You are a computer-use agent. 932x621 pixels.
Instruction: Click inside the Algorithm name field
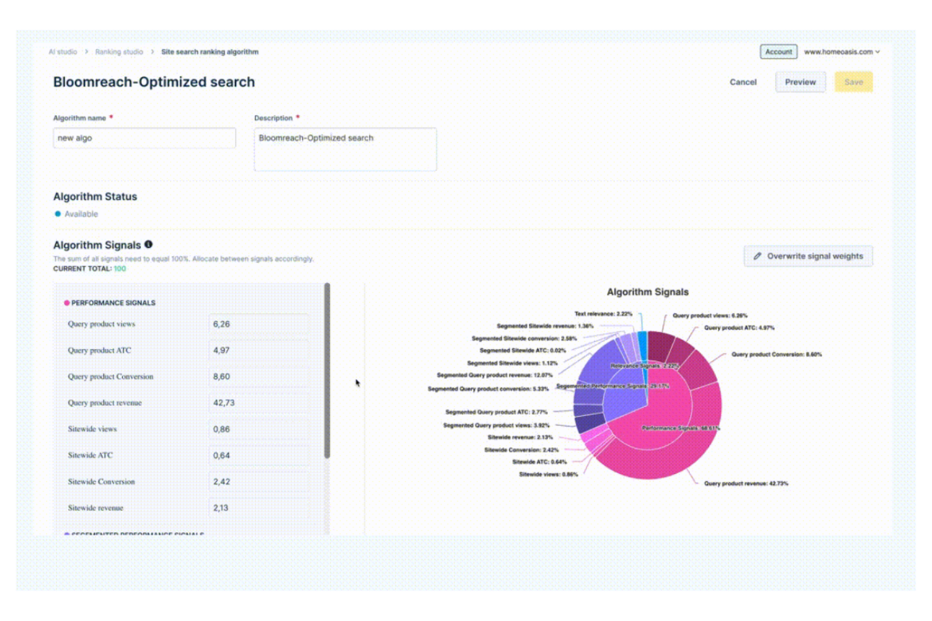[144, 138]
